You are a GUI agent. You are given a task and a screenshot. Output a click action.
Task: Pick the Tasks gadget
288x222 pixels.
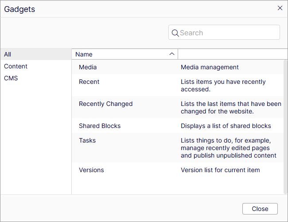click(x=87, y=140)
